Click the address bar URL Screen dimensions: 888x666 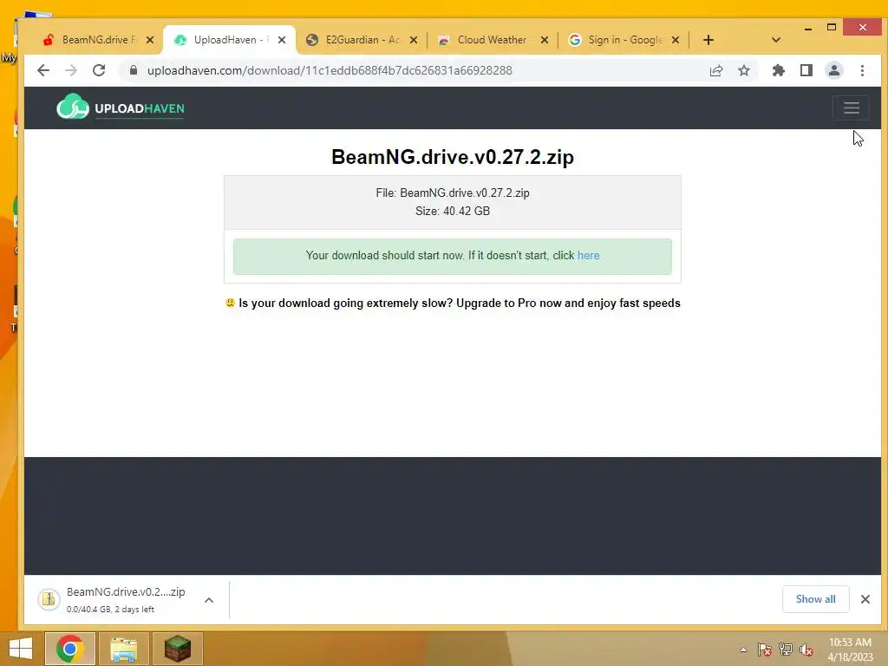(330, 70)
